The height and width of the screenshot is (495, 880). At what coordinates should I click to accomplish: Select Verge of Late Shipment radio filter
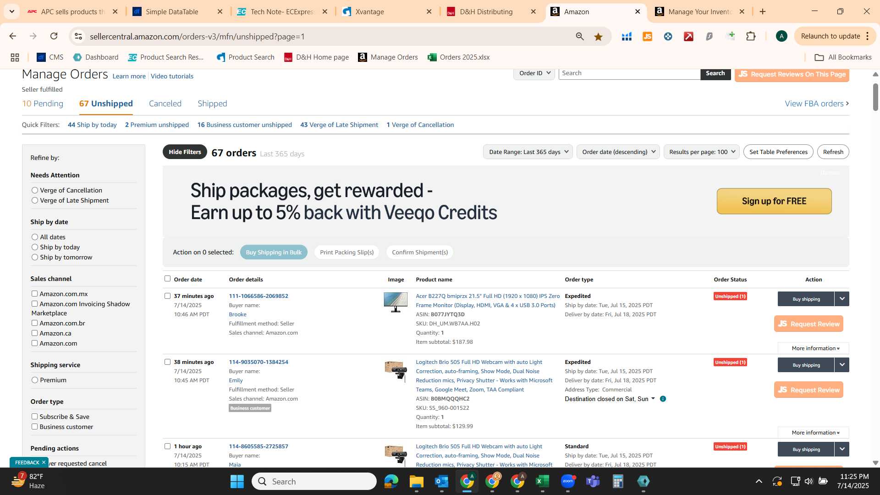pos(35,200)
